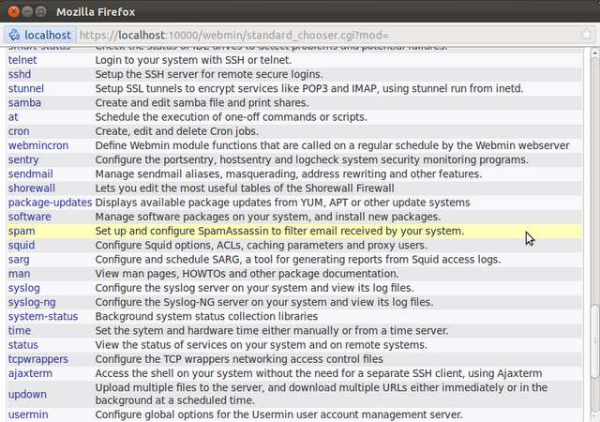Click 'Configure and schedule SARG' description
The height and width of the screenshot is (422, 600).
pyautogui.click(x=298, y=259)
